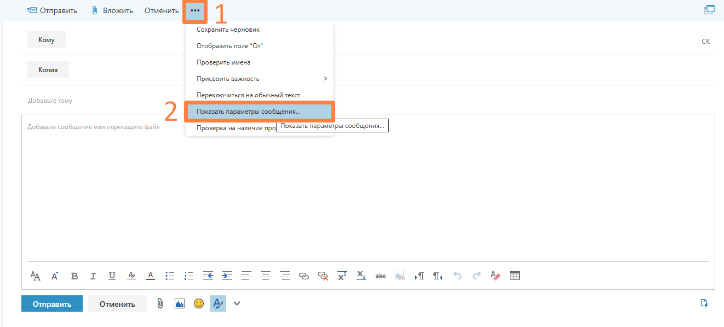The image size is (724, 327).
Task: Expand more options chevron at bottom
Action: [x=237, y=303]
